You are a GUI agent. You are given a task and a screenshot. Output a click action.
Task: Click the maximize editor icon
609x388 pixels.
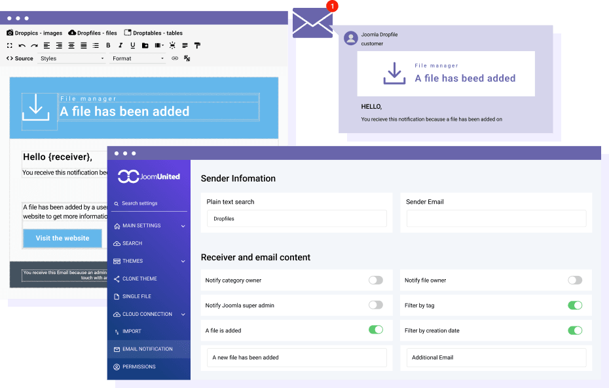10,46
